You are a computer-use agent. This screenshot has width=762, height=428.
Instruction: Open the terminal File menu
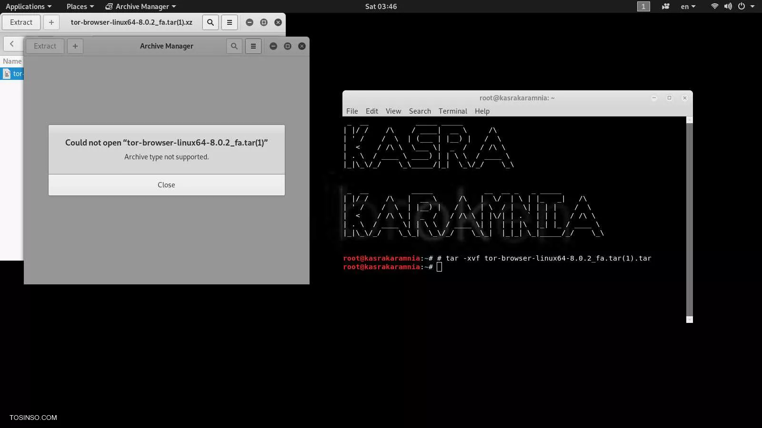point(352,111)
